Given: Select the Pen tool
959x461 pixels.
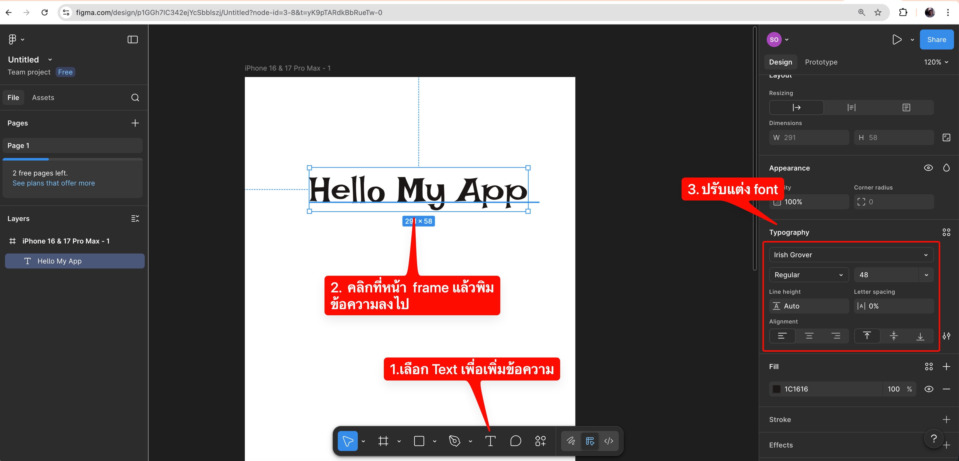Looking at the screenshot, I should [x=454, y=441].
